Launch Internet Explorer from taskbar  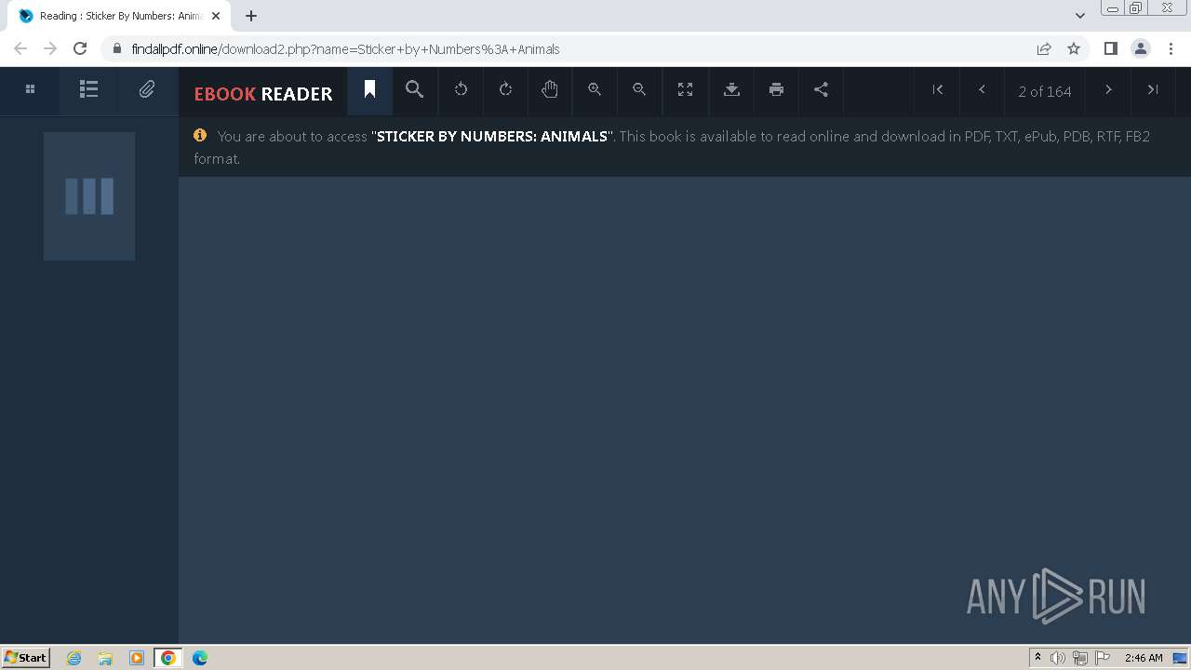point(74,658)
